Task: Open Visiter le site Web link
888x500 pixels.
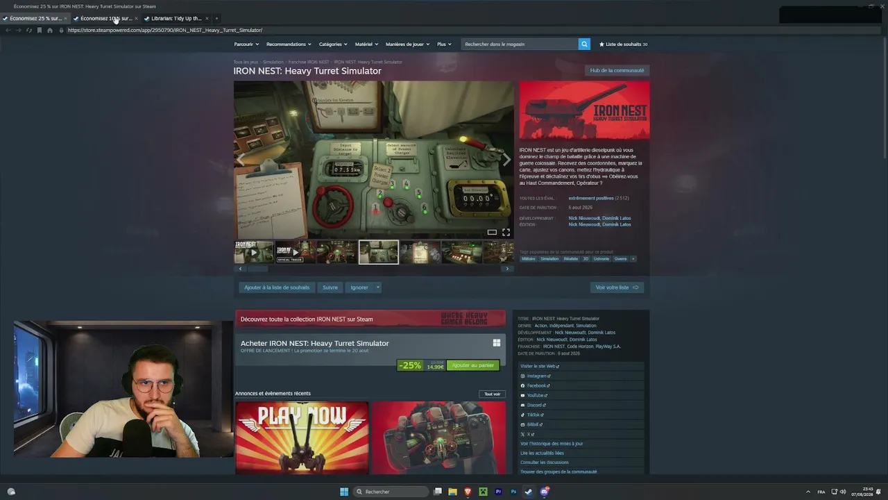Action: [540, 366]
